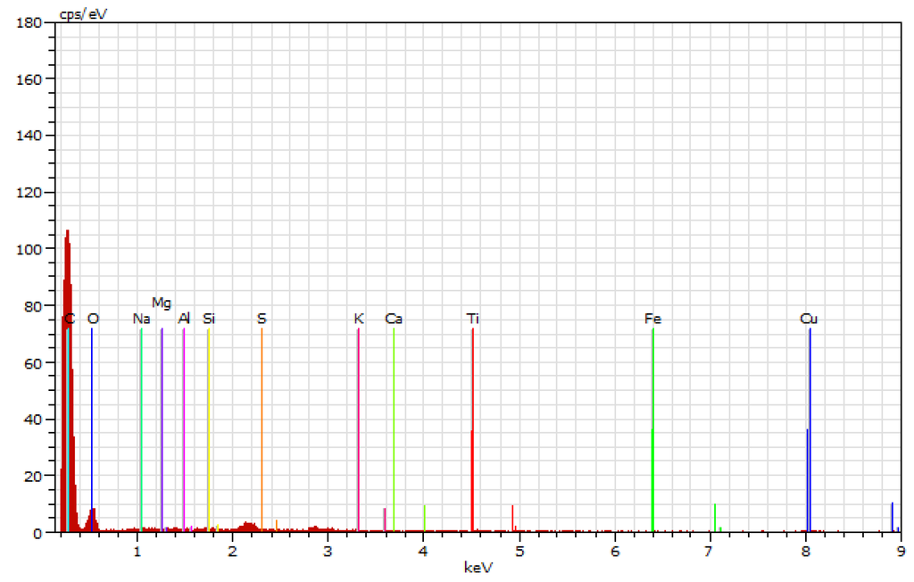
Task: Select the S element label
Action: (262, 319)
